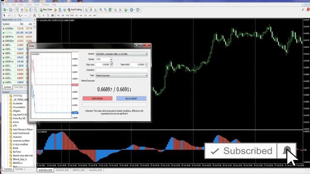Open the AUDUSDm,M30 chart tab
The height and width of the screenshot is (174, 310).
(46, 170)
